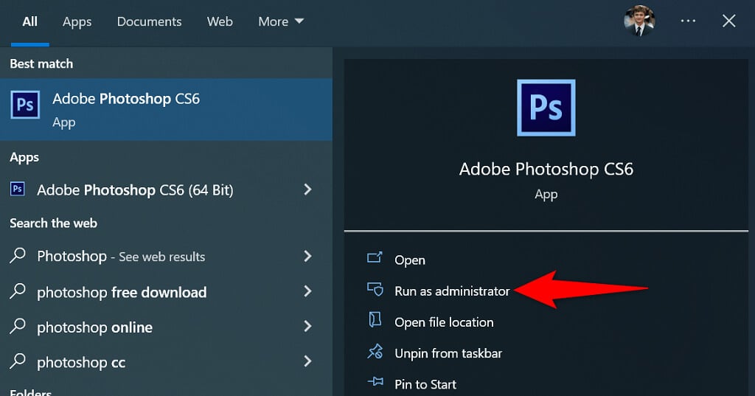Click small Photoshop CS6 (64 Bit) app icon
755x396 pixels.
[x=18, y=190]
